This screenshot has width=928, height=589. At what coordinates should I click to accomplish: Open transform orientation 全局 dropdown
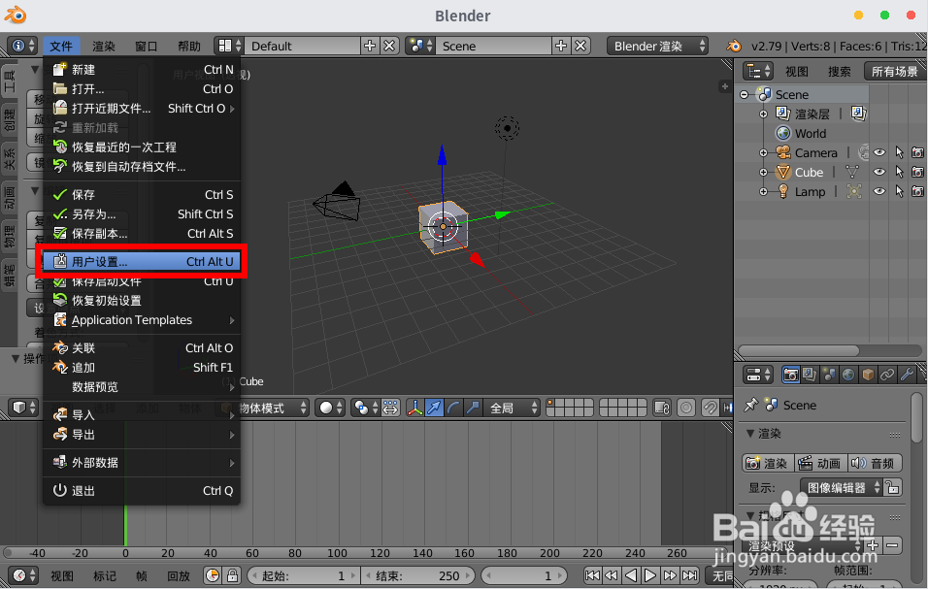coord(513,408)
